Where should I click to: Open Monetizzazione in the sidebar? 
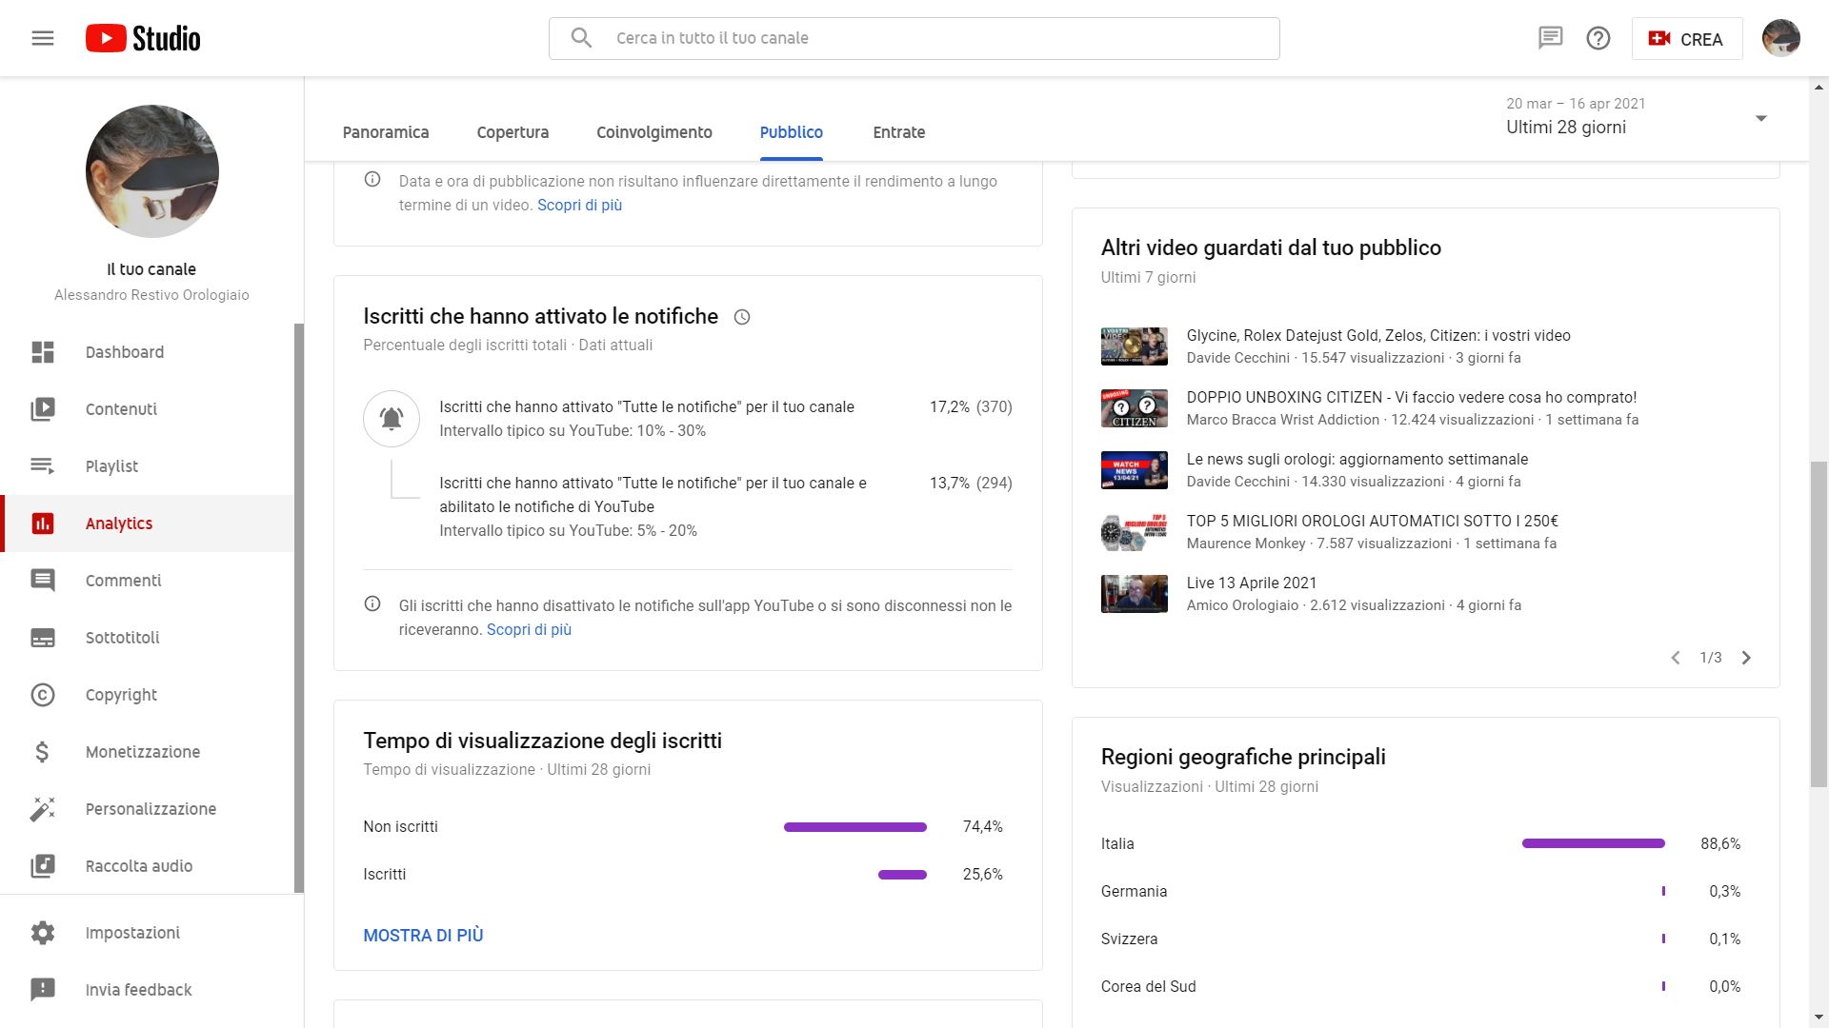click(x=148, y=752)
